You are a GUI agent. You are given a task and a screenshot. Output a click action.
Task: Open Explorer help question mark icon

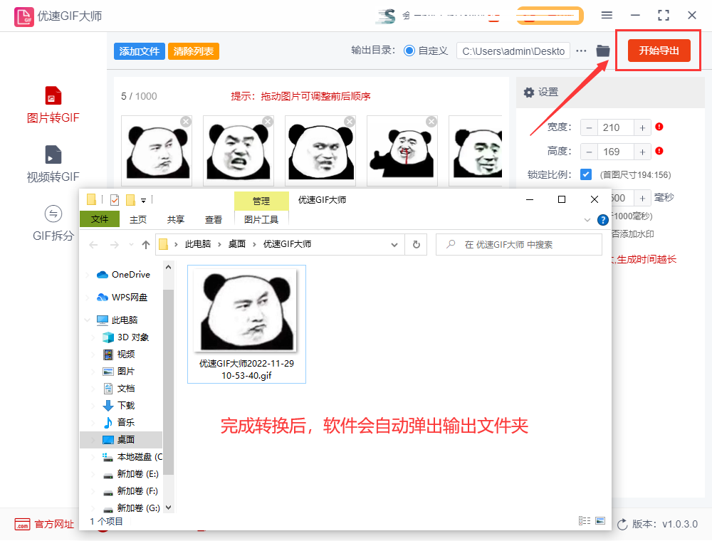point(602,220)
